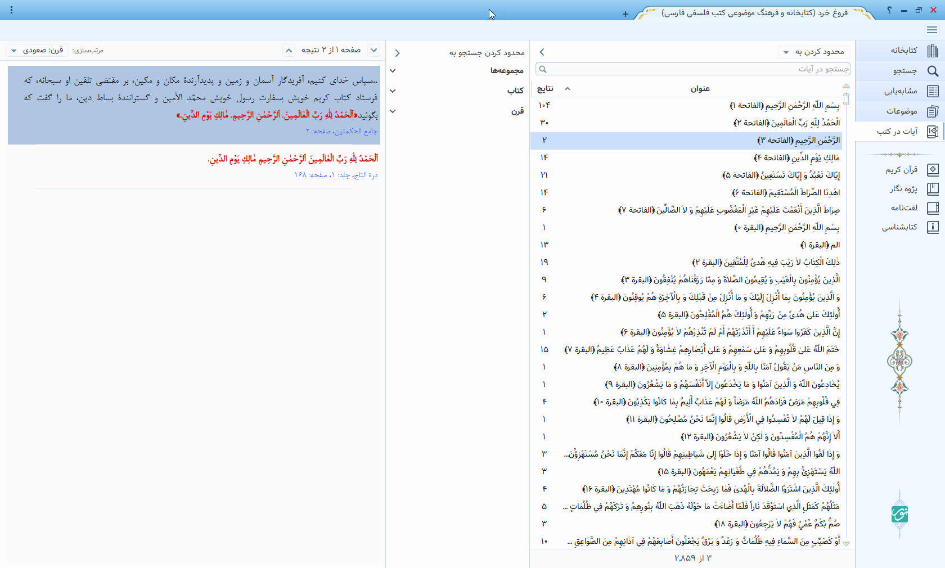Screen dimensions: 945x568
Task: Open sort dropdown قرن: صعودی
Action: tap(38, 50)
